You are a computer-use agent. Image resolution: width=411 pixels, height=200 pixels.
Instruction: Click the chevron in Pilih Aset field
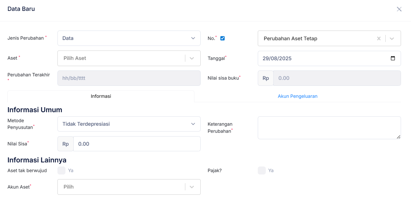pyautogui.click(x=192, y=58)
